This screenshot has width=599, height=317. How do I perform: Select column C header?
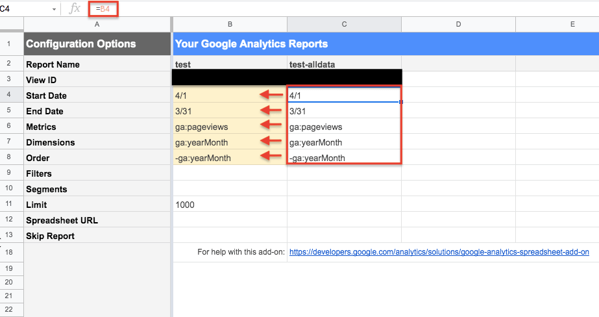point(344,24)
